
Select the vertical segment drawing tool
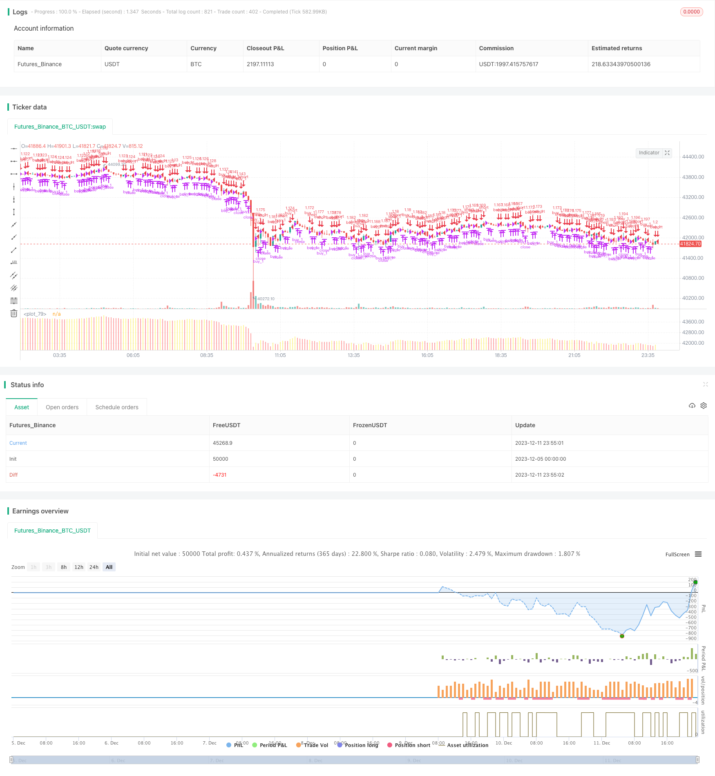14,212
